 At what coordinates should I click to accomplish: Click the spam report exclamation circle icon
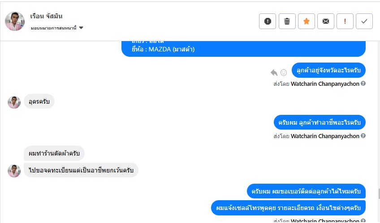pyautogui.click(x=268, y=21)
